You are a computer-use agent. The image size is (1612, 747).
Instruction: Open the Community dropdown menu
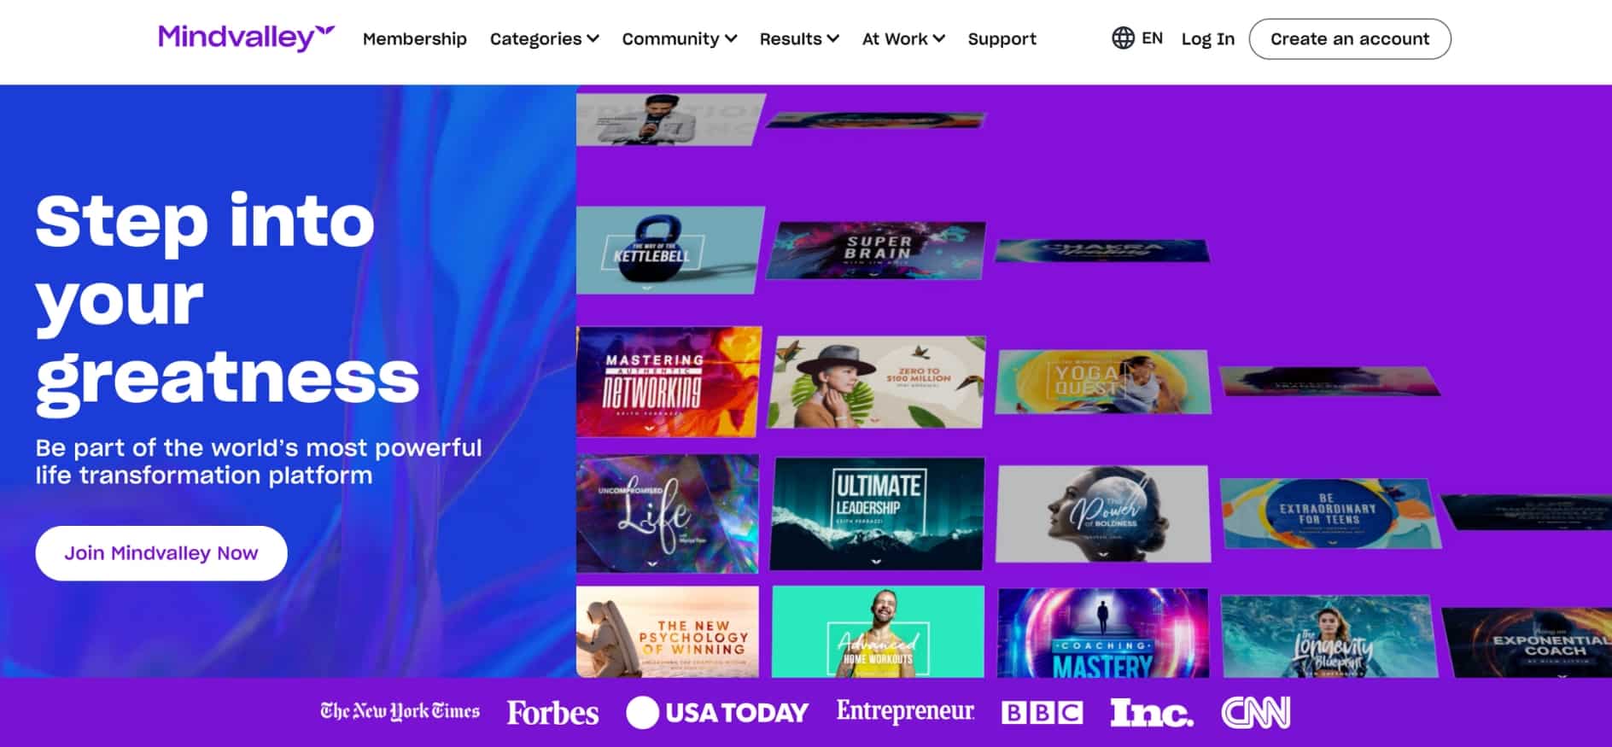[x=679, y=39]
